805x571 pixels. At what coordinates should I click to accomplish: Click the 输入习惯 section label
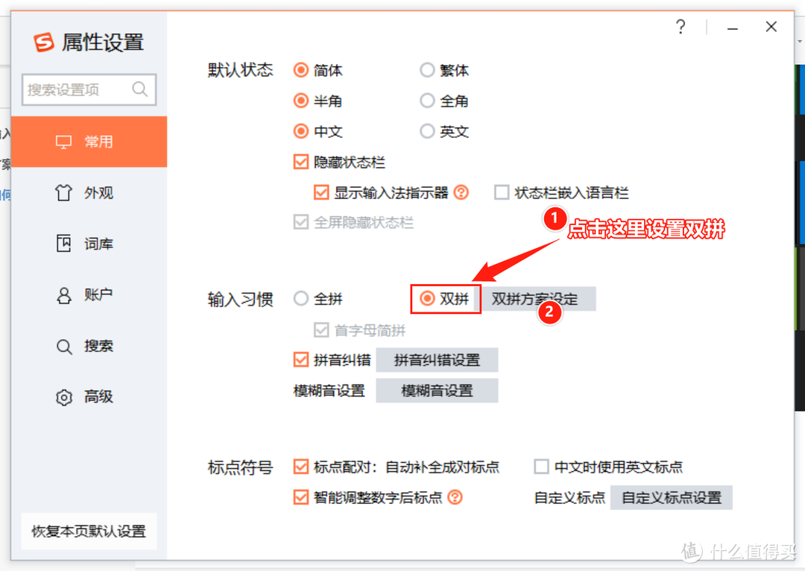pos(240,299)
